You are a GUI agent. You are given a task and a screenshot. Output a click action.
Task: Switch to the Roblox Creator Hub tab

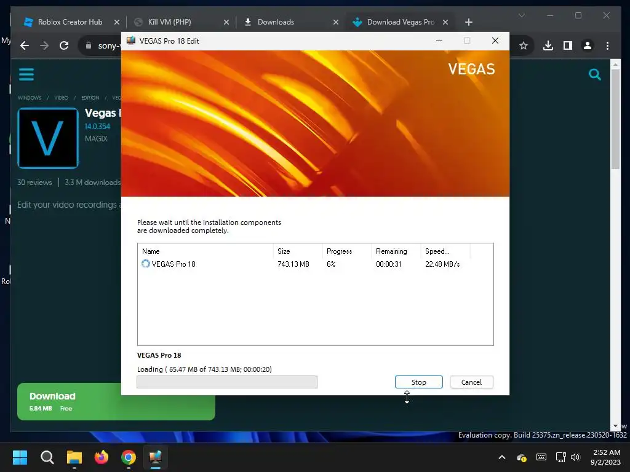tap(70, 22)
